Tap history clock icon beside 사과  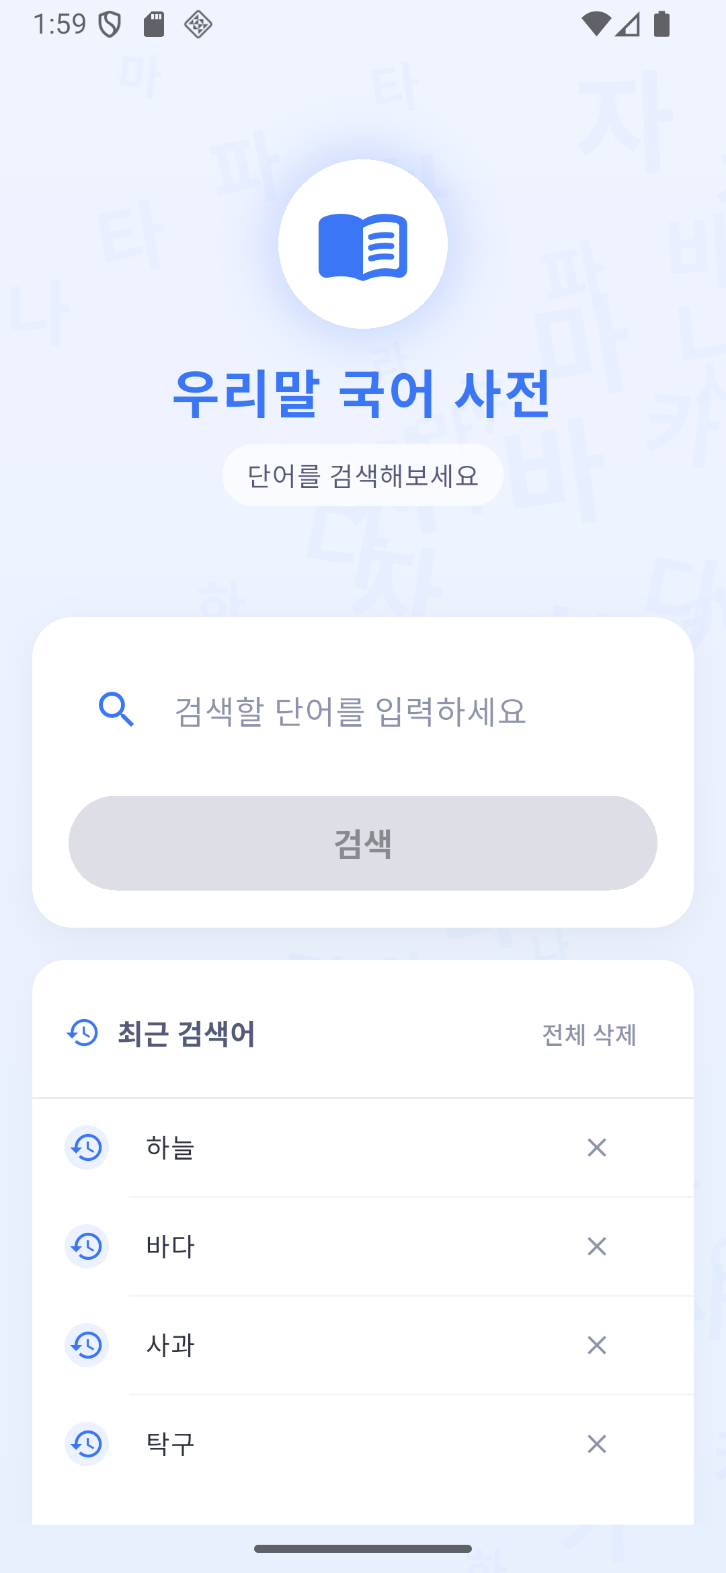(x=87, y=1345)
